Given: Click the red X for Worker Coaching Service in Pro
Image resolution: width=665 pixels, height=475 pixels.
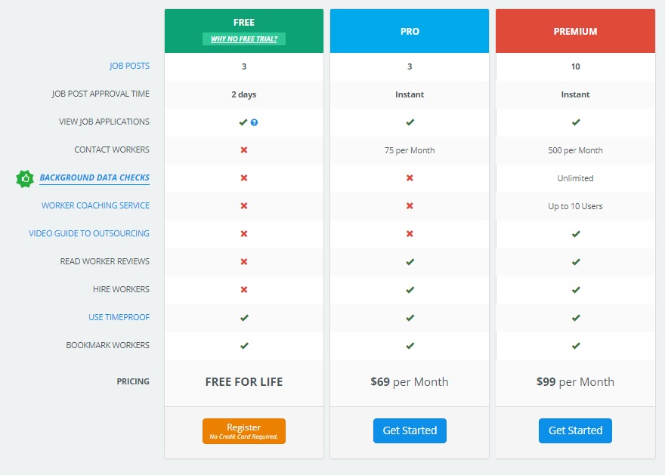Looking at the screenshot, I should tap(410, 206).
